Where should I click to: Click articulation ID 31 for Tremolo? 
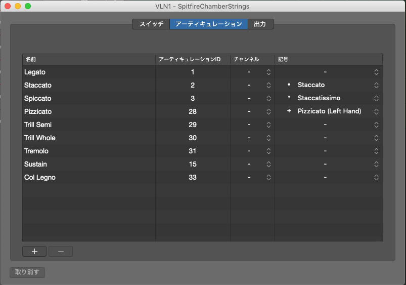(193, 151)
